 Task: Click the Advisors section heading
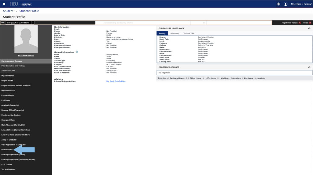(x=58, y=79)
